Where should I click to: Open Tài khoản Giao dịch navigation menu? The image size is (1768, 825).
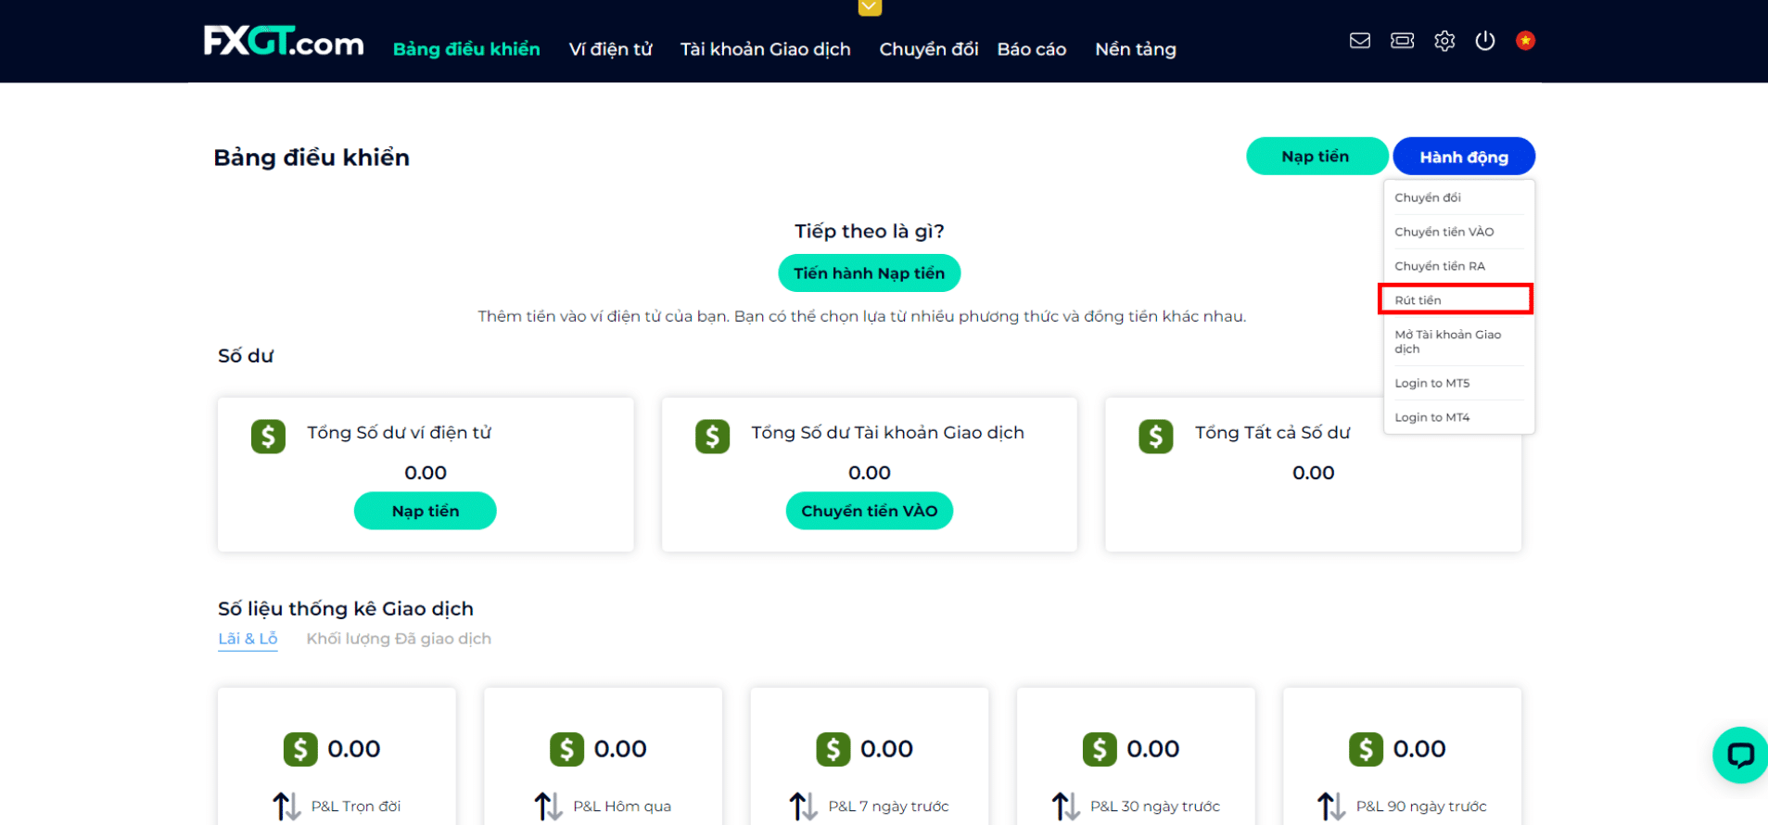coord(765,49)
